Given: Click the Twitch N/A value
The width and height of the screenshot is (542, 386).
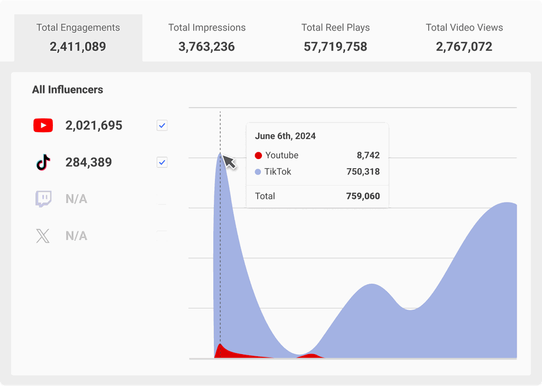Looking at the screenshot, I should click(76, 199).
